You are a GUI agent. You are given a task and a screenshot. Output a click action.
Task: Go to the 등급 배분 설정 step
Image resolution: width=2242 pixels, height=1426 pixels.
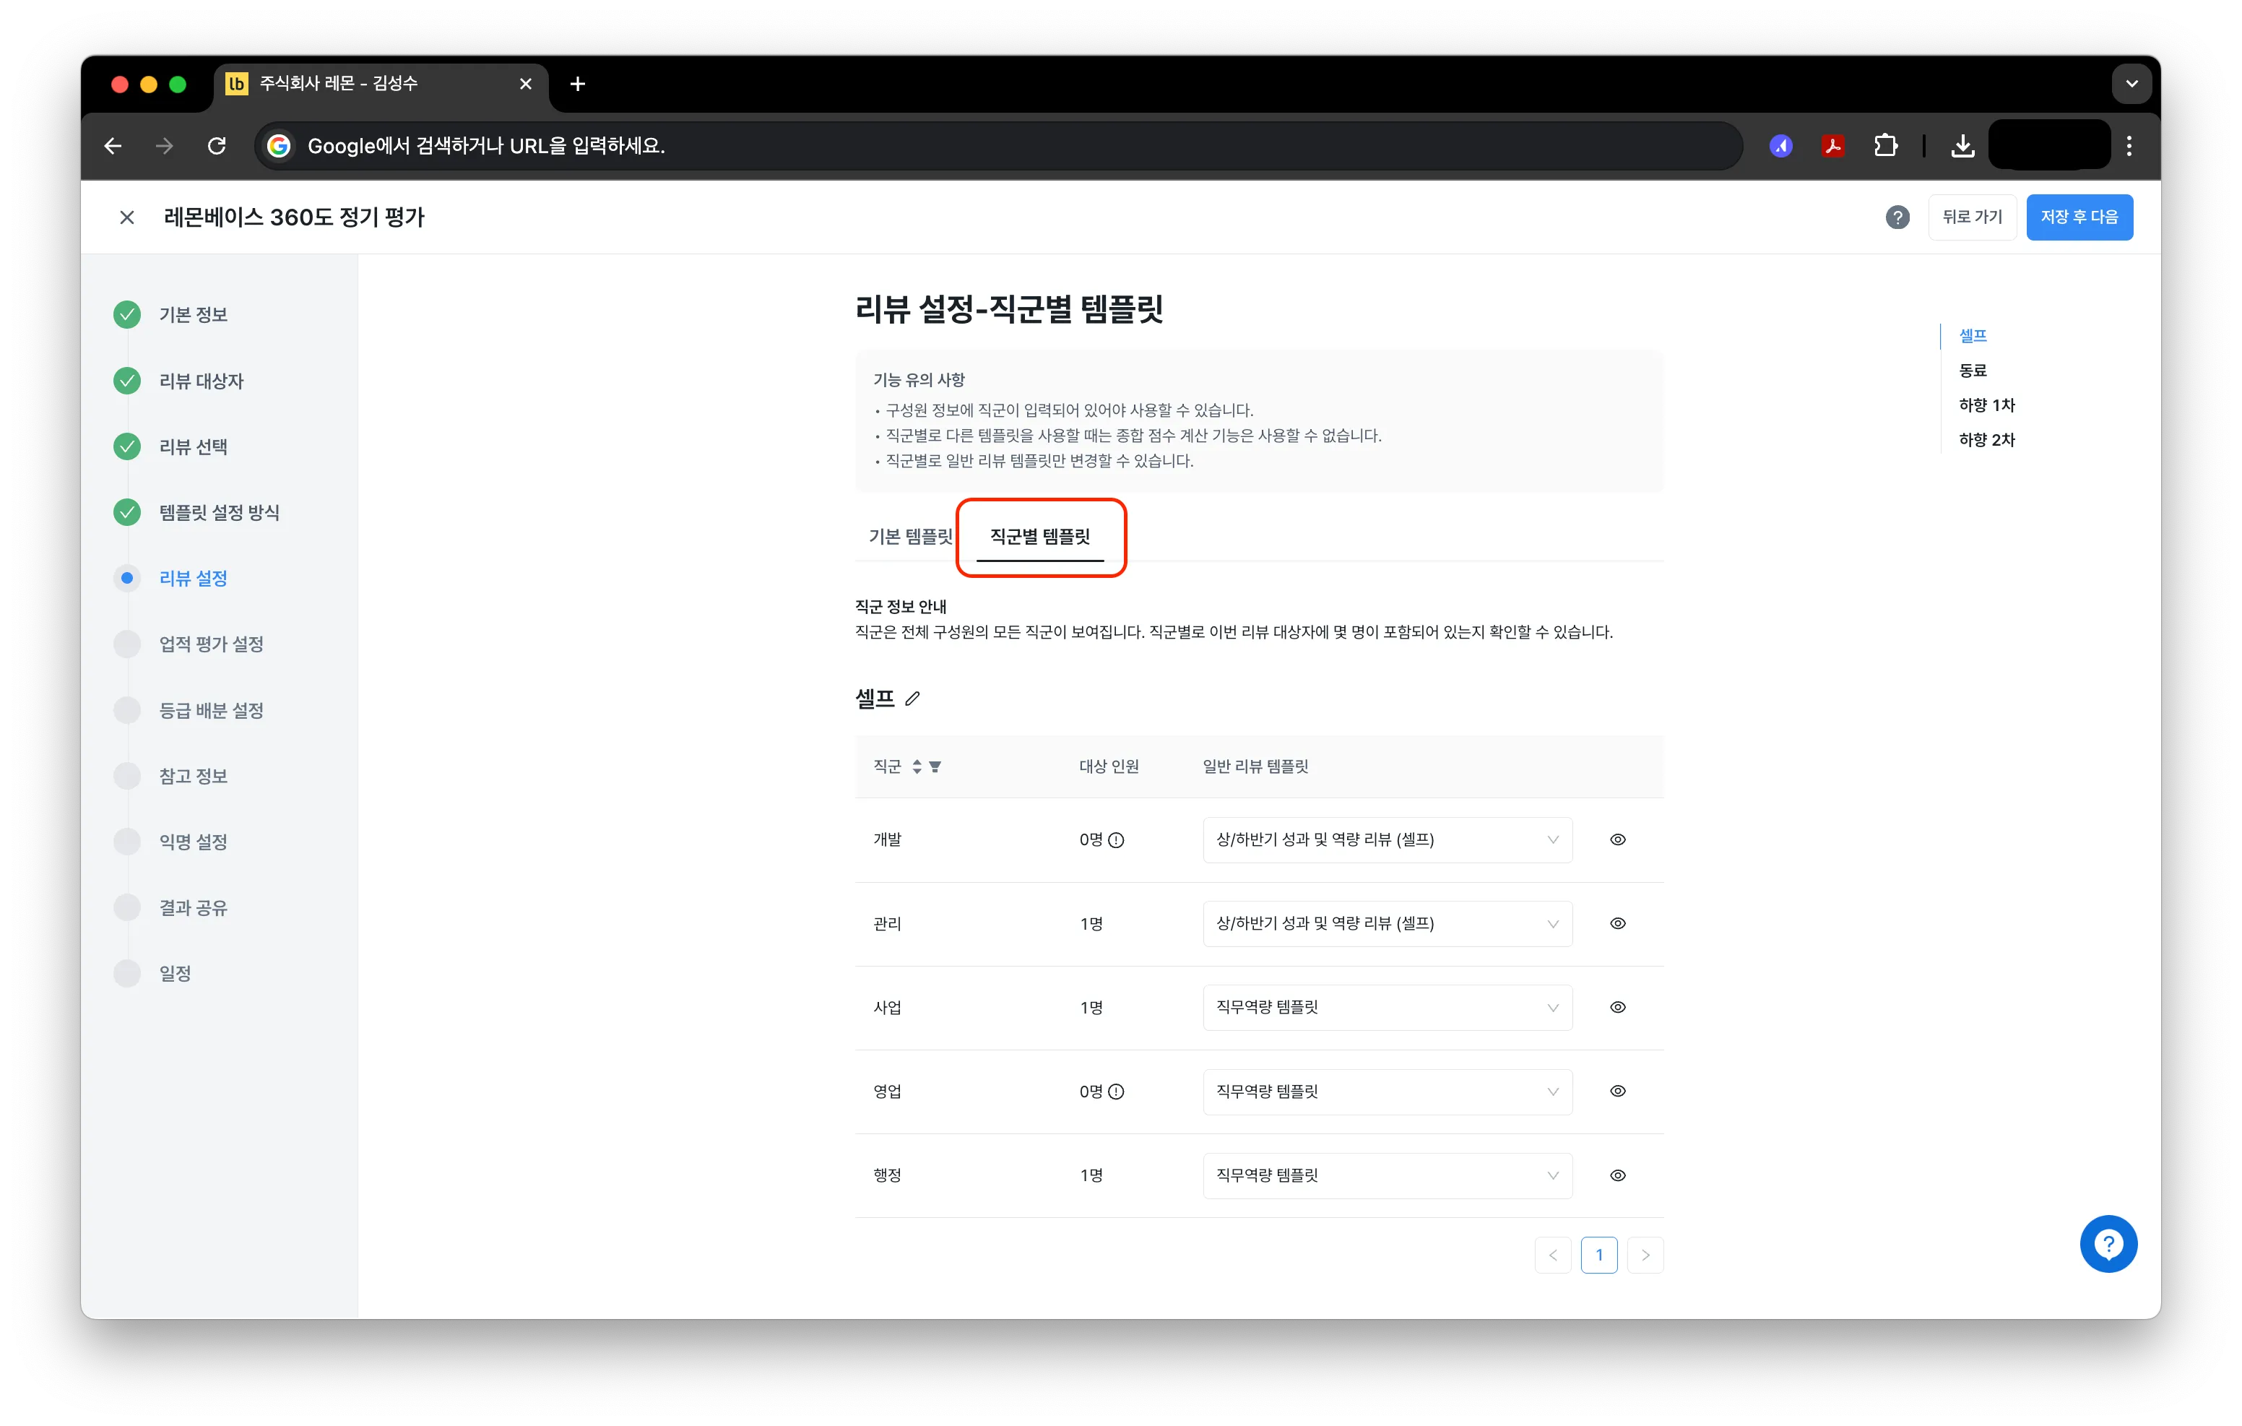tap(210, 711)
